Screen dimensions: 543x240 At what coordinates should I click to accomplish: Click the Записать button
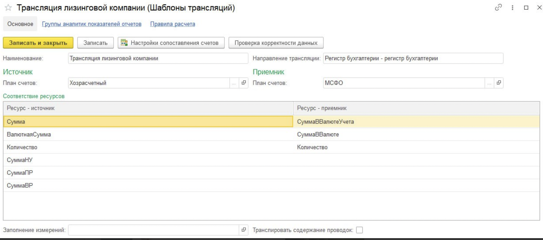point(95,43)
